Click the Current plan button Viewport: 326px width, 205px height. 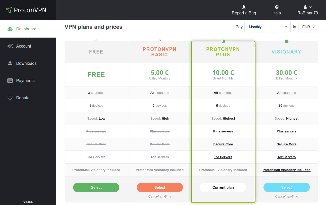(x=223, y=187)
